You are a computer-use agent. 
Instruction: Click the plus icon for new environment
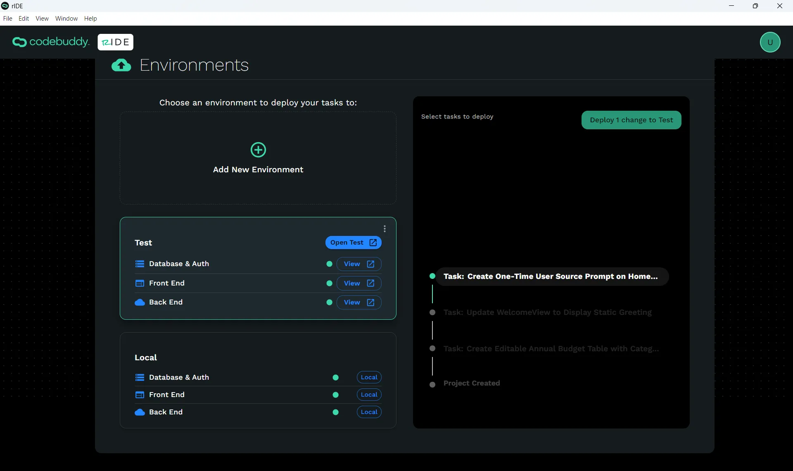pyautogui.click(x=258, y=150)
